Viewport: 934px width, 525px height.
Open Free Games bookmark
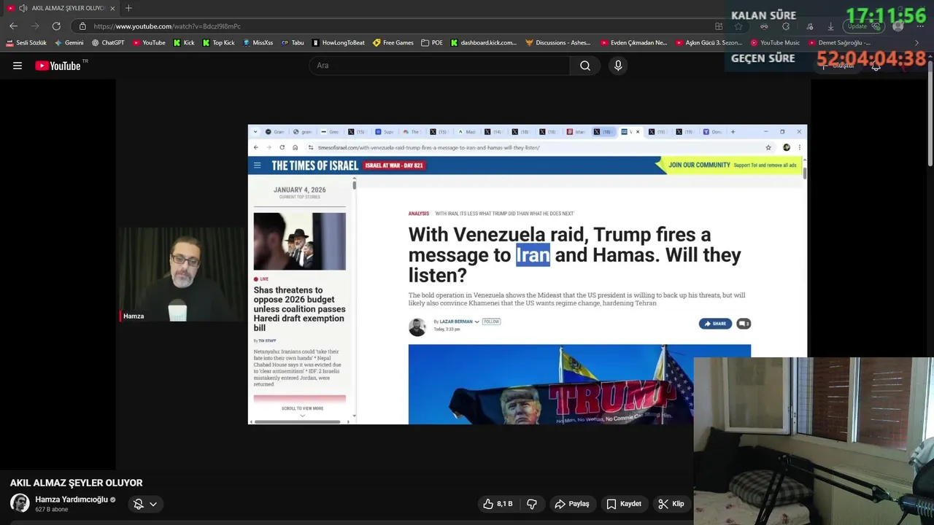click(393, 43)
